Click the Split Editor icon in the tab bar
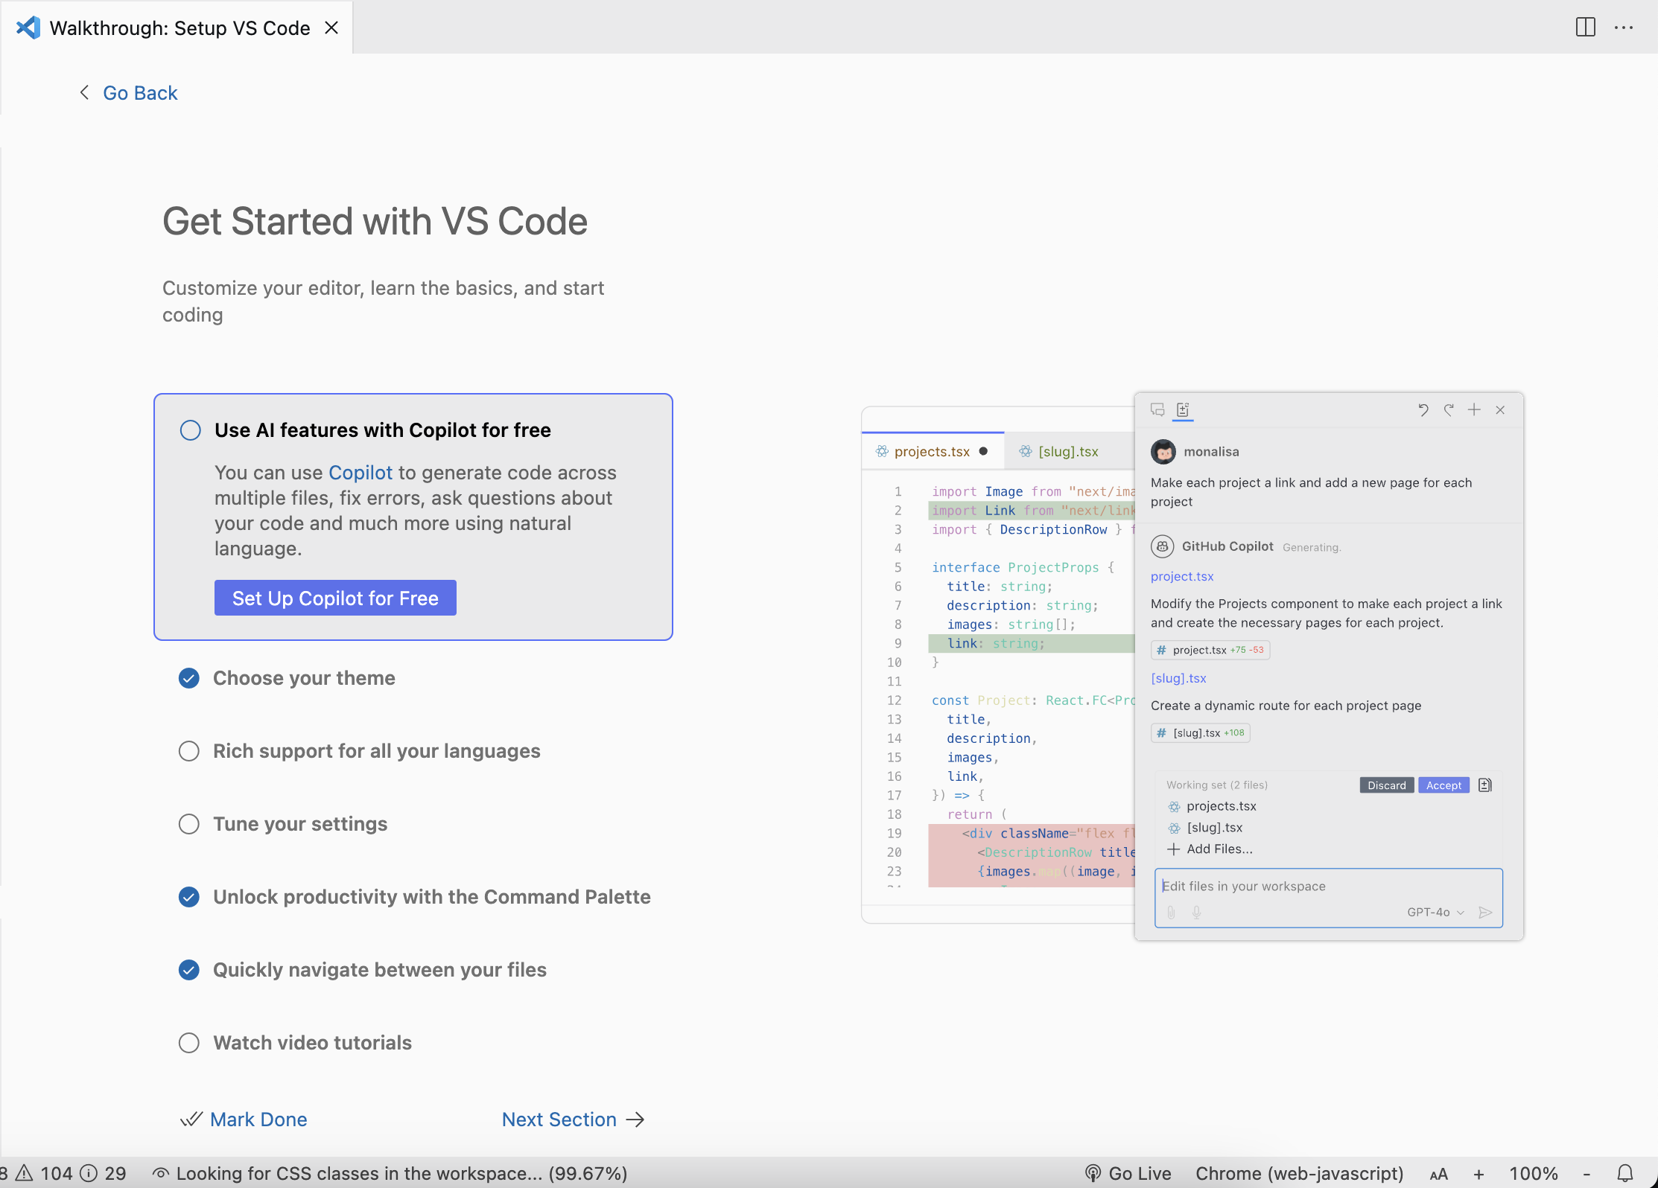1658x1188 pixels. 1586,28
